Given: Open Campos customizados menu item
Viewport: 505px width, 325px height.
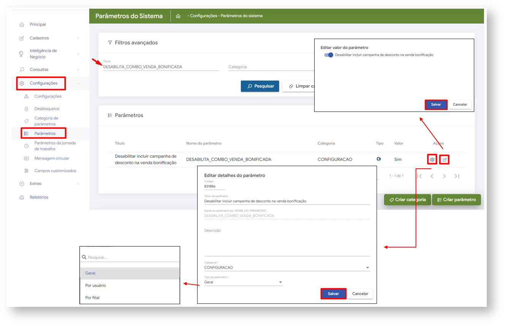Looking at the screenshot, I should tap(55, 171).
